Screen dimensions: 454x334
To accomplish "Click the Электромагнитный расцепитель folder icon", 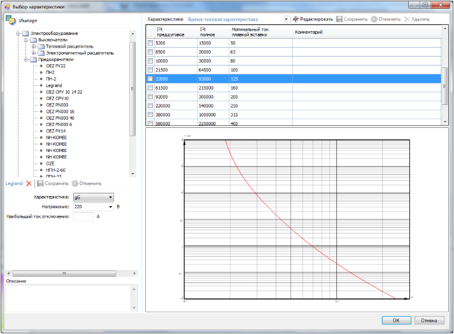I will 41,53.
